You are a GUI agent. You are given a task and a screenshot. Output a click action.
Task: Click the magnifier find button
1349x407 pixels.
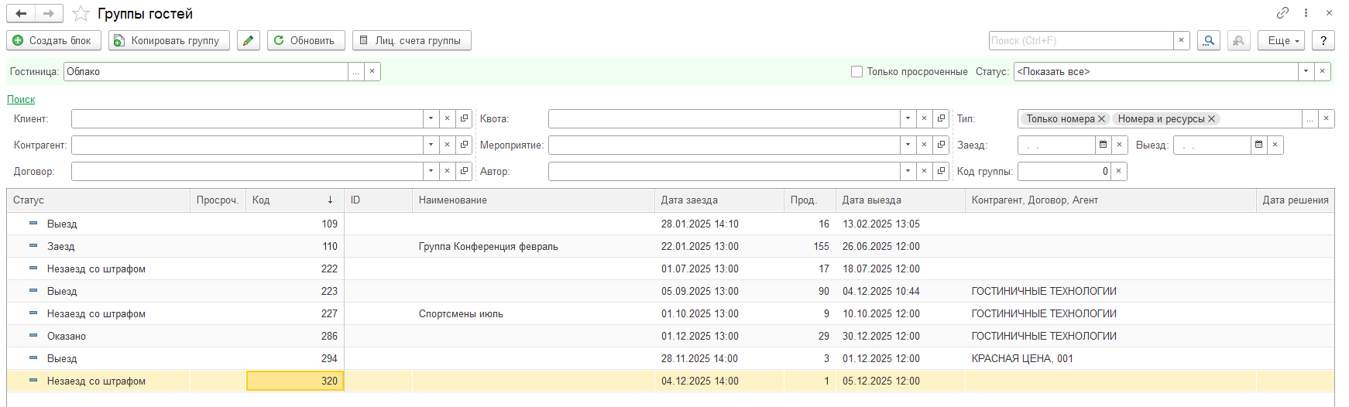(x=1209, y=40)
